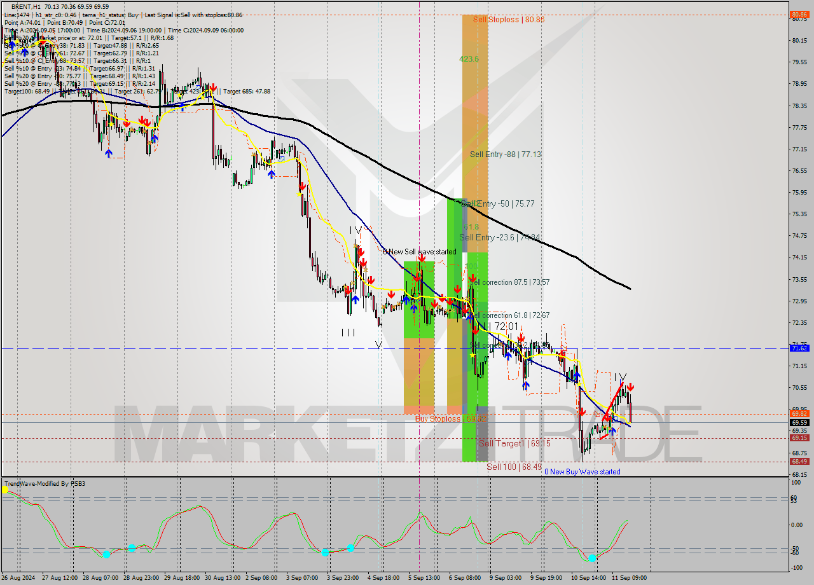The image size is (814, 585).
Task: Click the '28 Aug 07:00' time label
Action: tap(100, 577)
